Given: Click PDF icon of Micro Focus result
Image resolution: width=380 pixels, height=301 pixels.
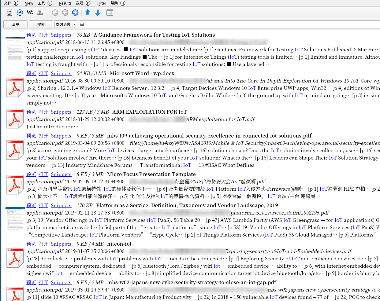Looking at the screenshot, I should coord(15,185).
